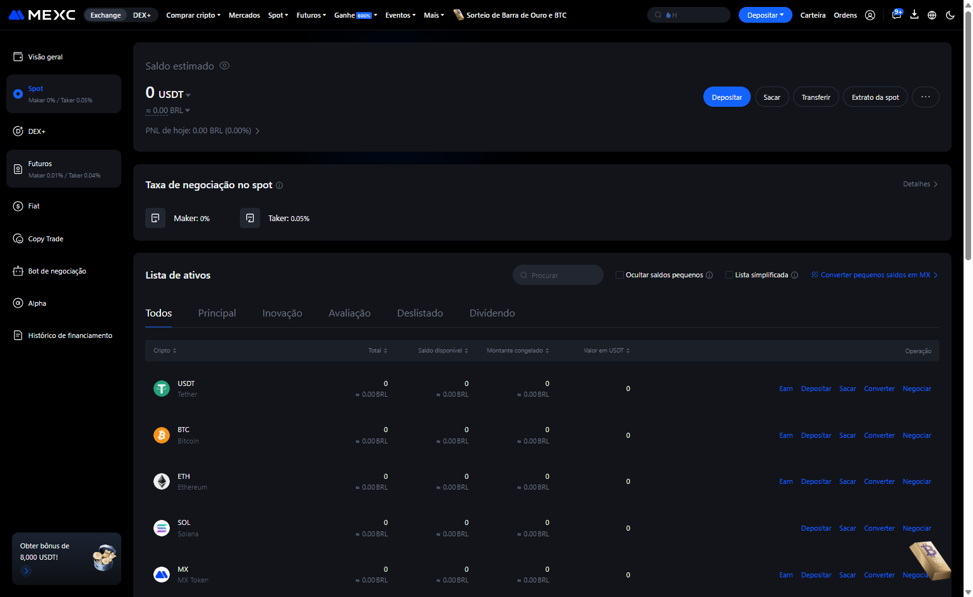Click the Taxa de negociação info icon
The height and width of the screenshot is (597, 973).
coord(279,186)
